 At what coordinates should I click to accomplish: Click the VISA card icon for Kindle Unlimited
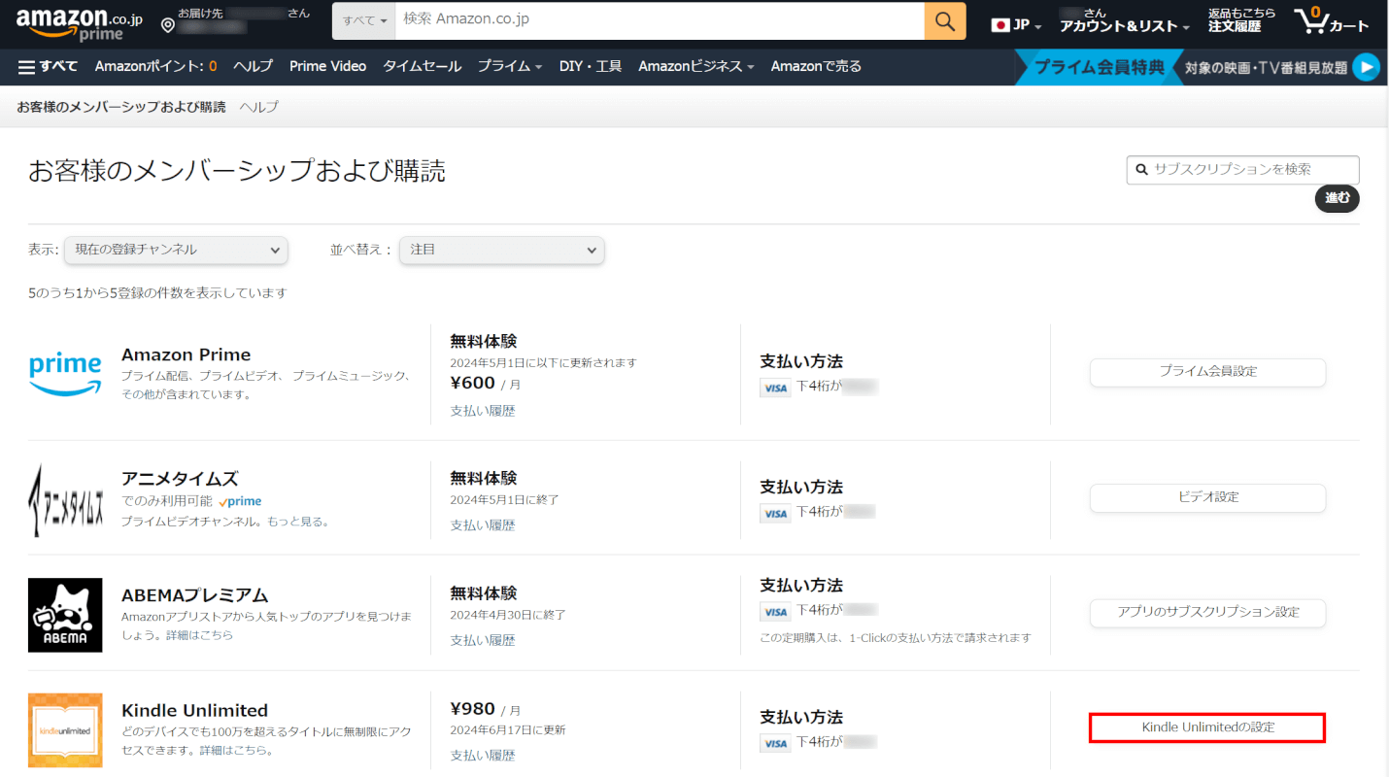pos(775,743)
